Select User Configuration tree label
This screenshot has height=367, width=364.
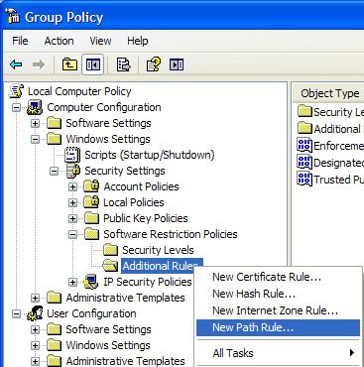91,313
